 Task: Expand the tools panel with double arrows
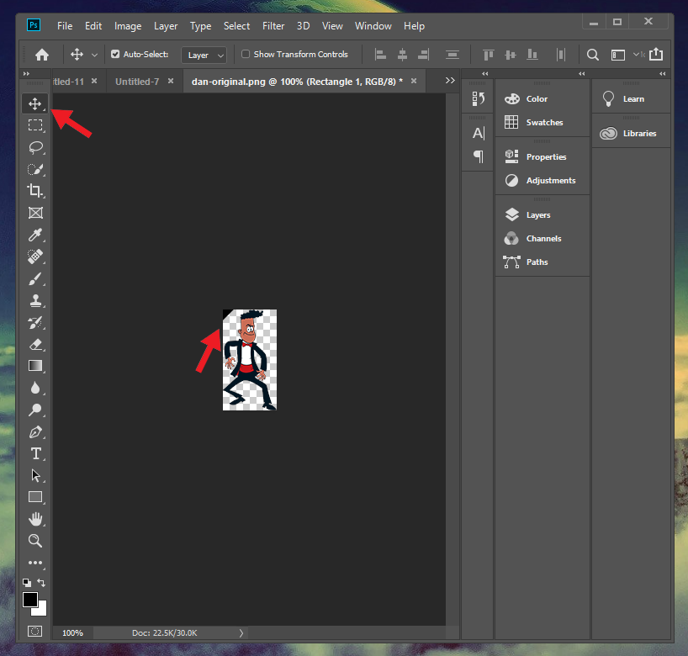coord(26,74)
